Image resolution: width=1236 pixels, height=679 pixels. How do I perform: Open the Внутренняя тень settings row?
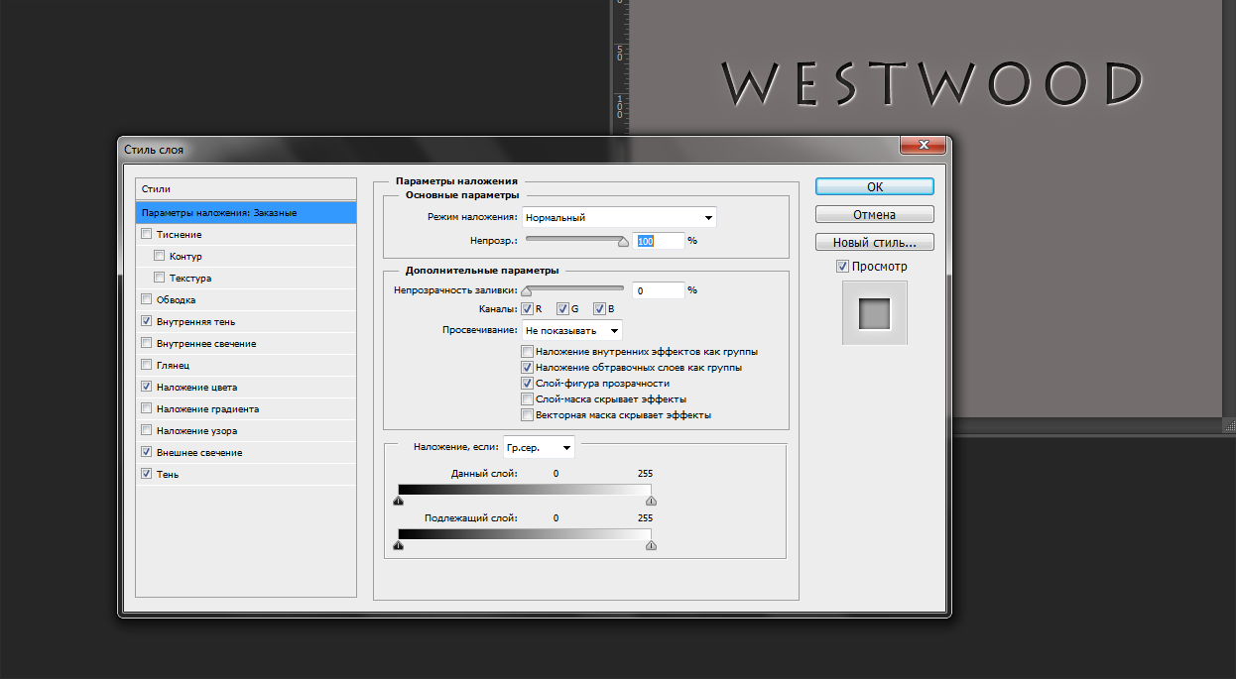(245, 322)
